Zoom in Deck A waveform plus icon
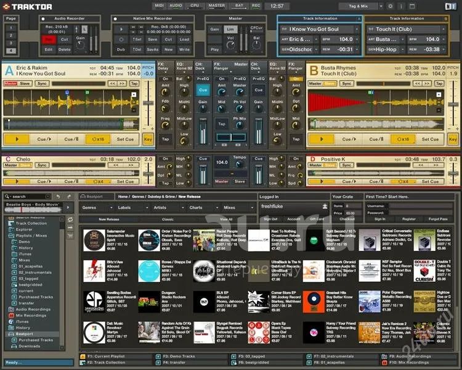 tap(134, 95)
